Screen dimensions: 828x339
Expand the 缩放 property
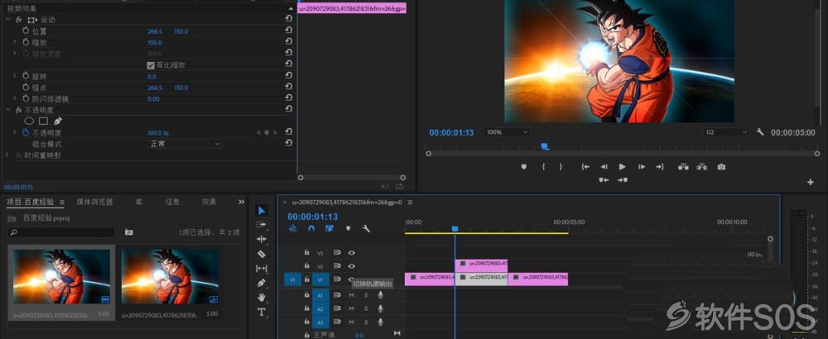[x=15, y=43]
